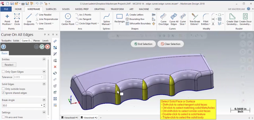Open the MODEL PREP ribbon tab
Screen dimensions: 254x120
[82, 9]
